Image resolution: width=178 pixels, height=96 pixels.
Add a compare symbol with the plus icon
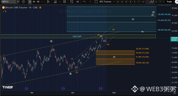[x=23, y=2]
